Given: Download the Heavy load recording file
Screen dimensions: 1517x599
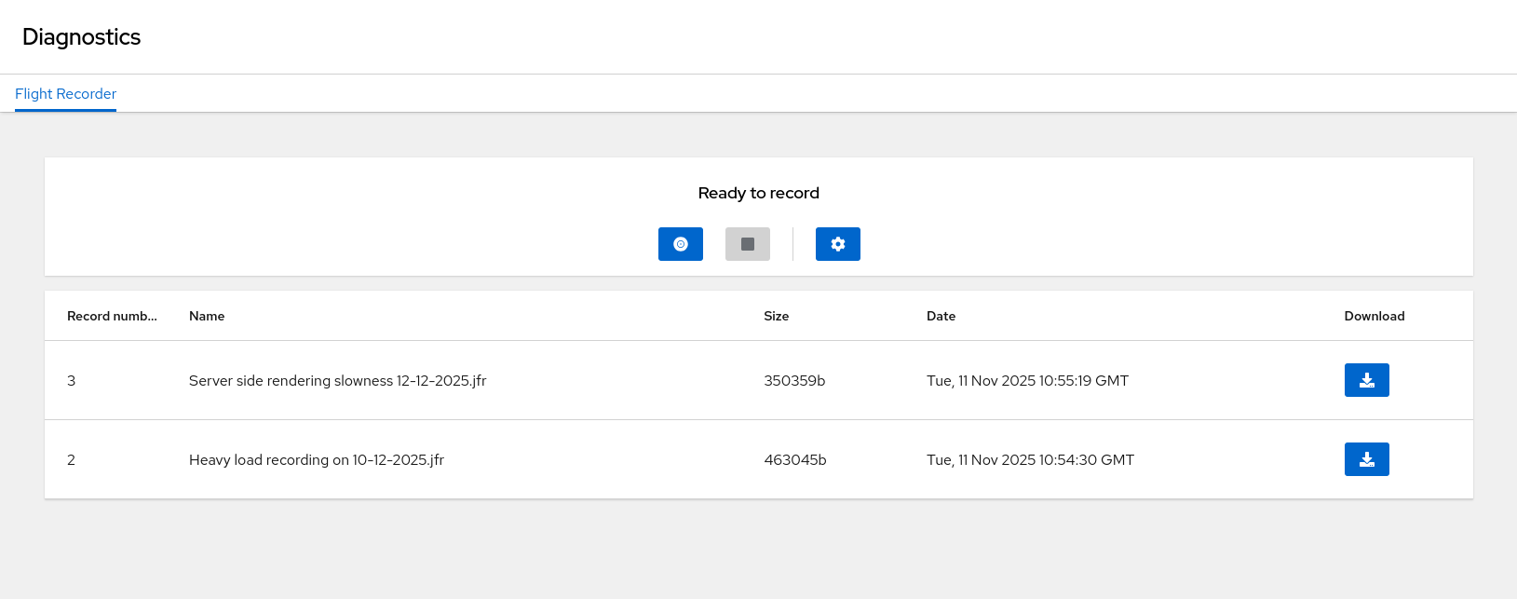Looking at the screenshot, I should (x=1366, y=459).
